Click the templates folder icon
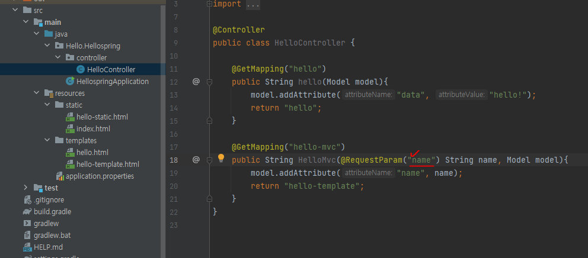This screenshot has height=258, width=588. (59, 140)
